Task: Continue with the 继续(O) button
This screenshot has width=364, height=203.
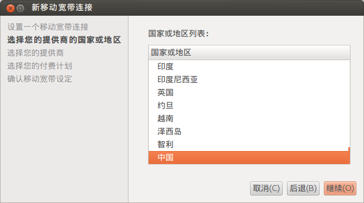Action: pos(340,188)
